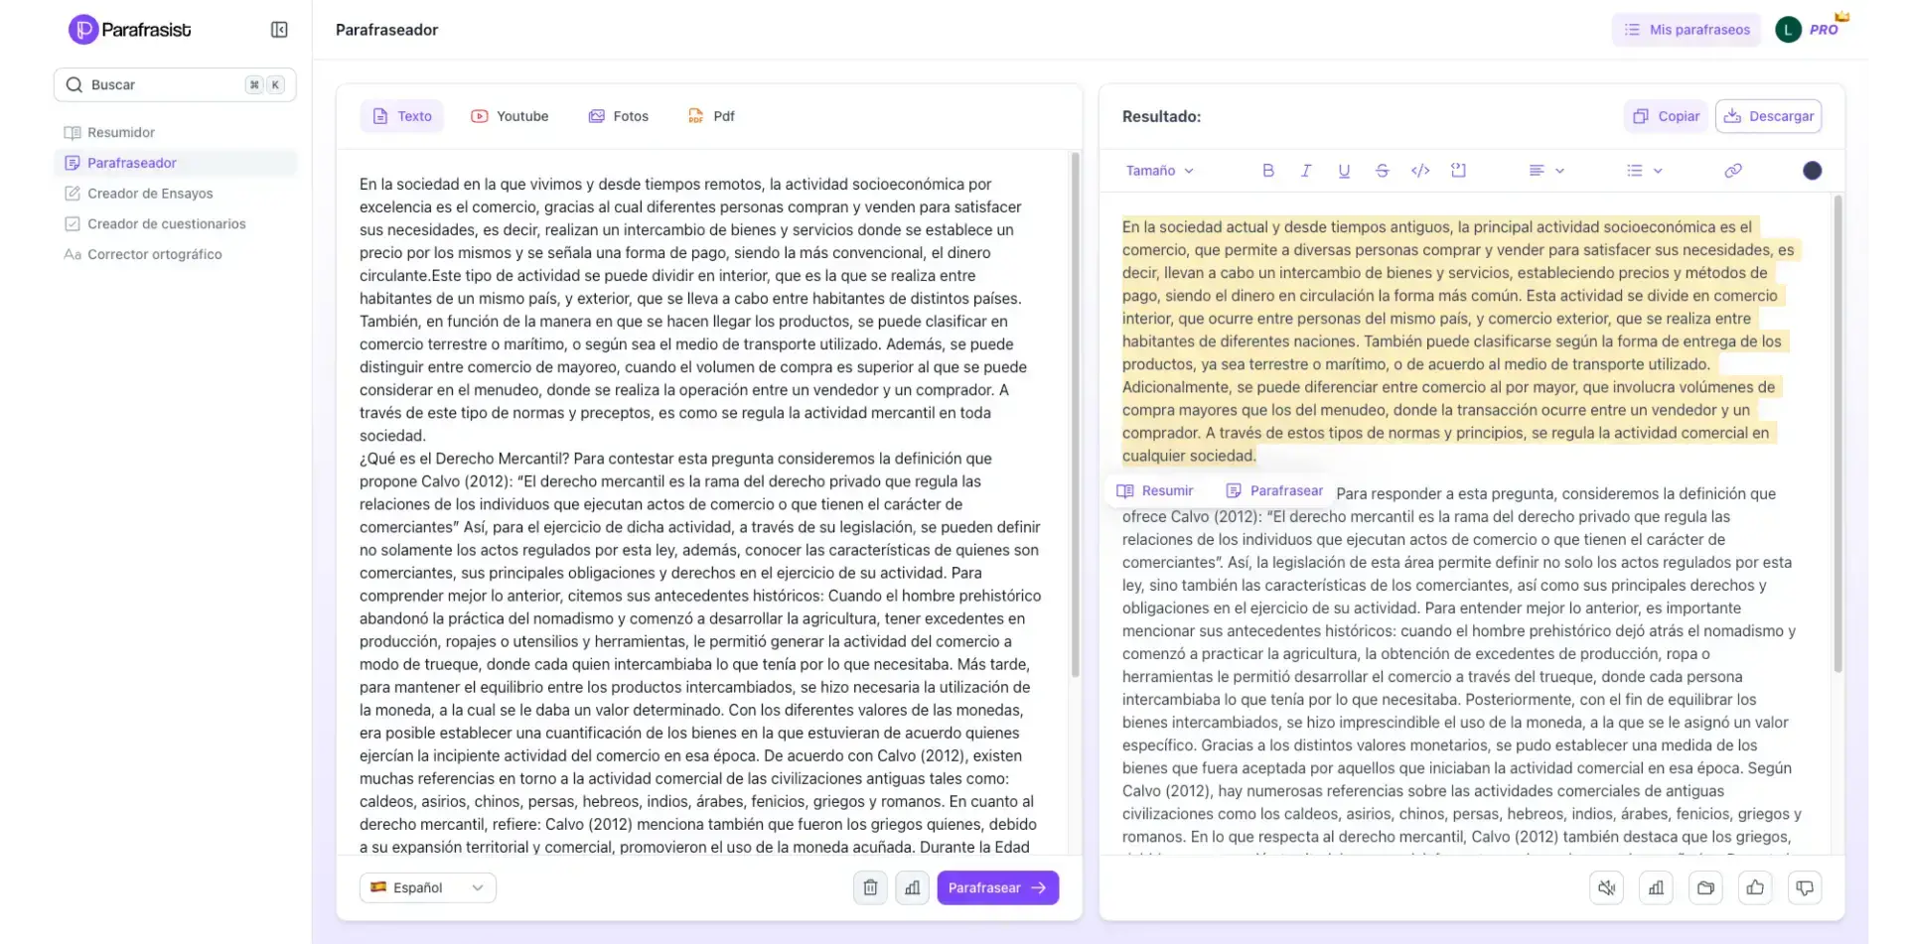Click the input text scrollbar
Screen dimensions: 1907x944
pos(1075,415)
